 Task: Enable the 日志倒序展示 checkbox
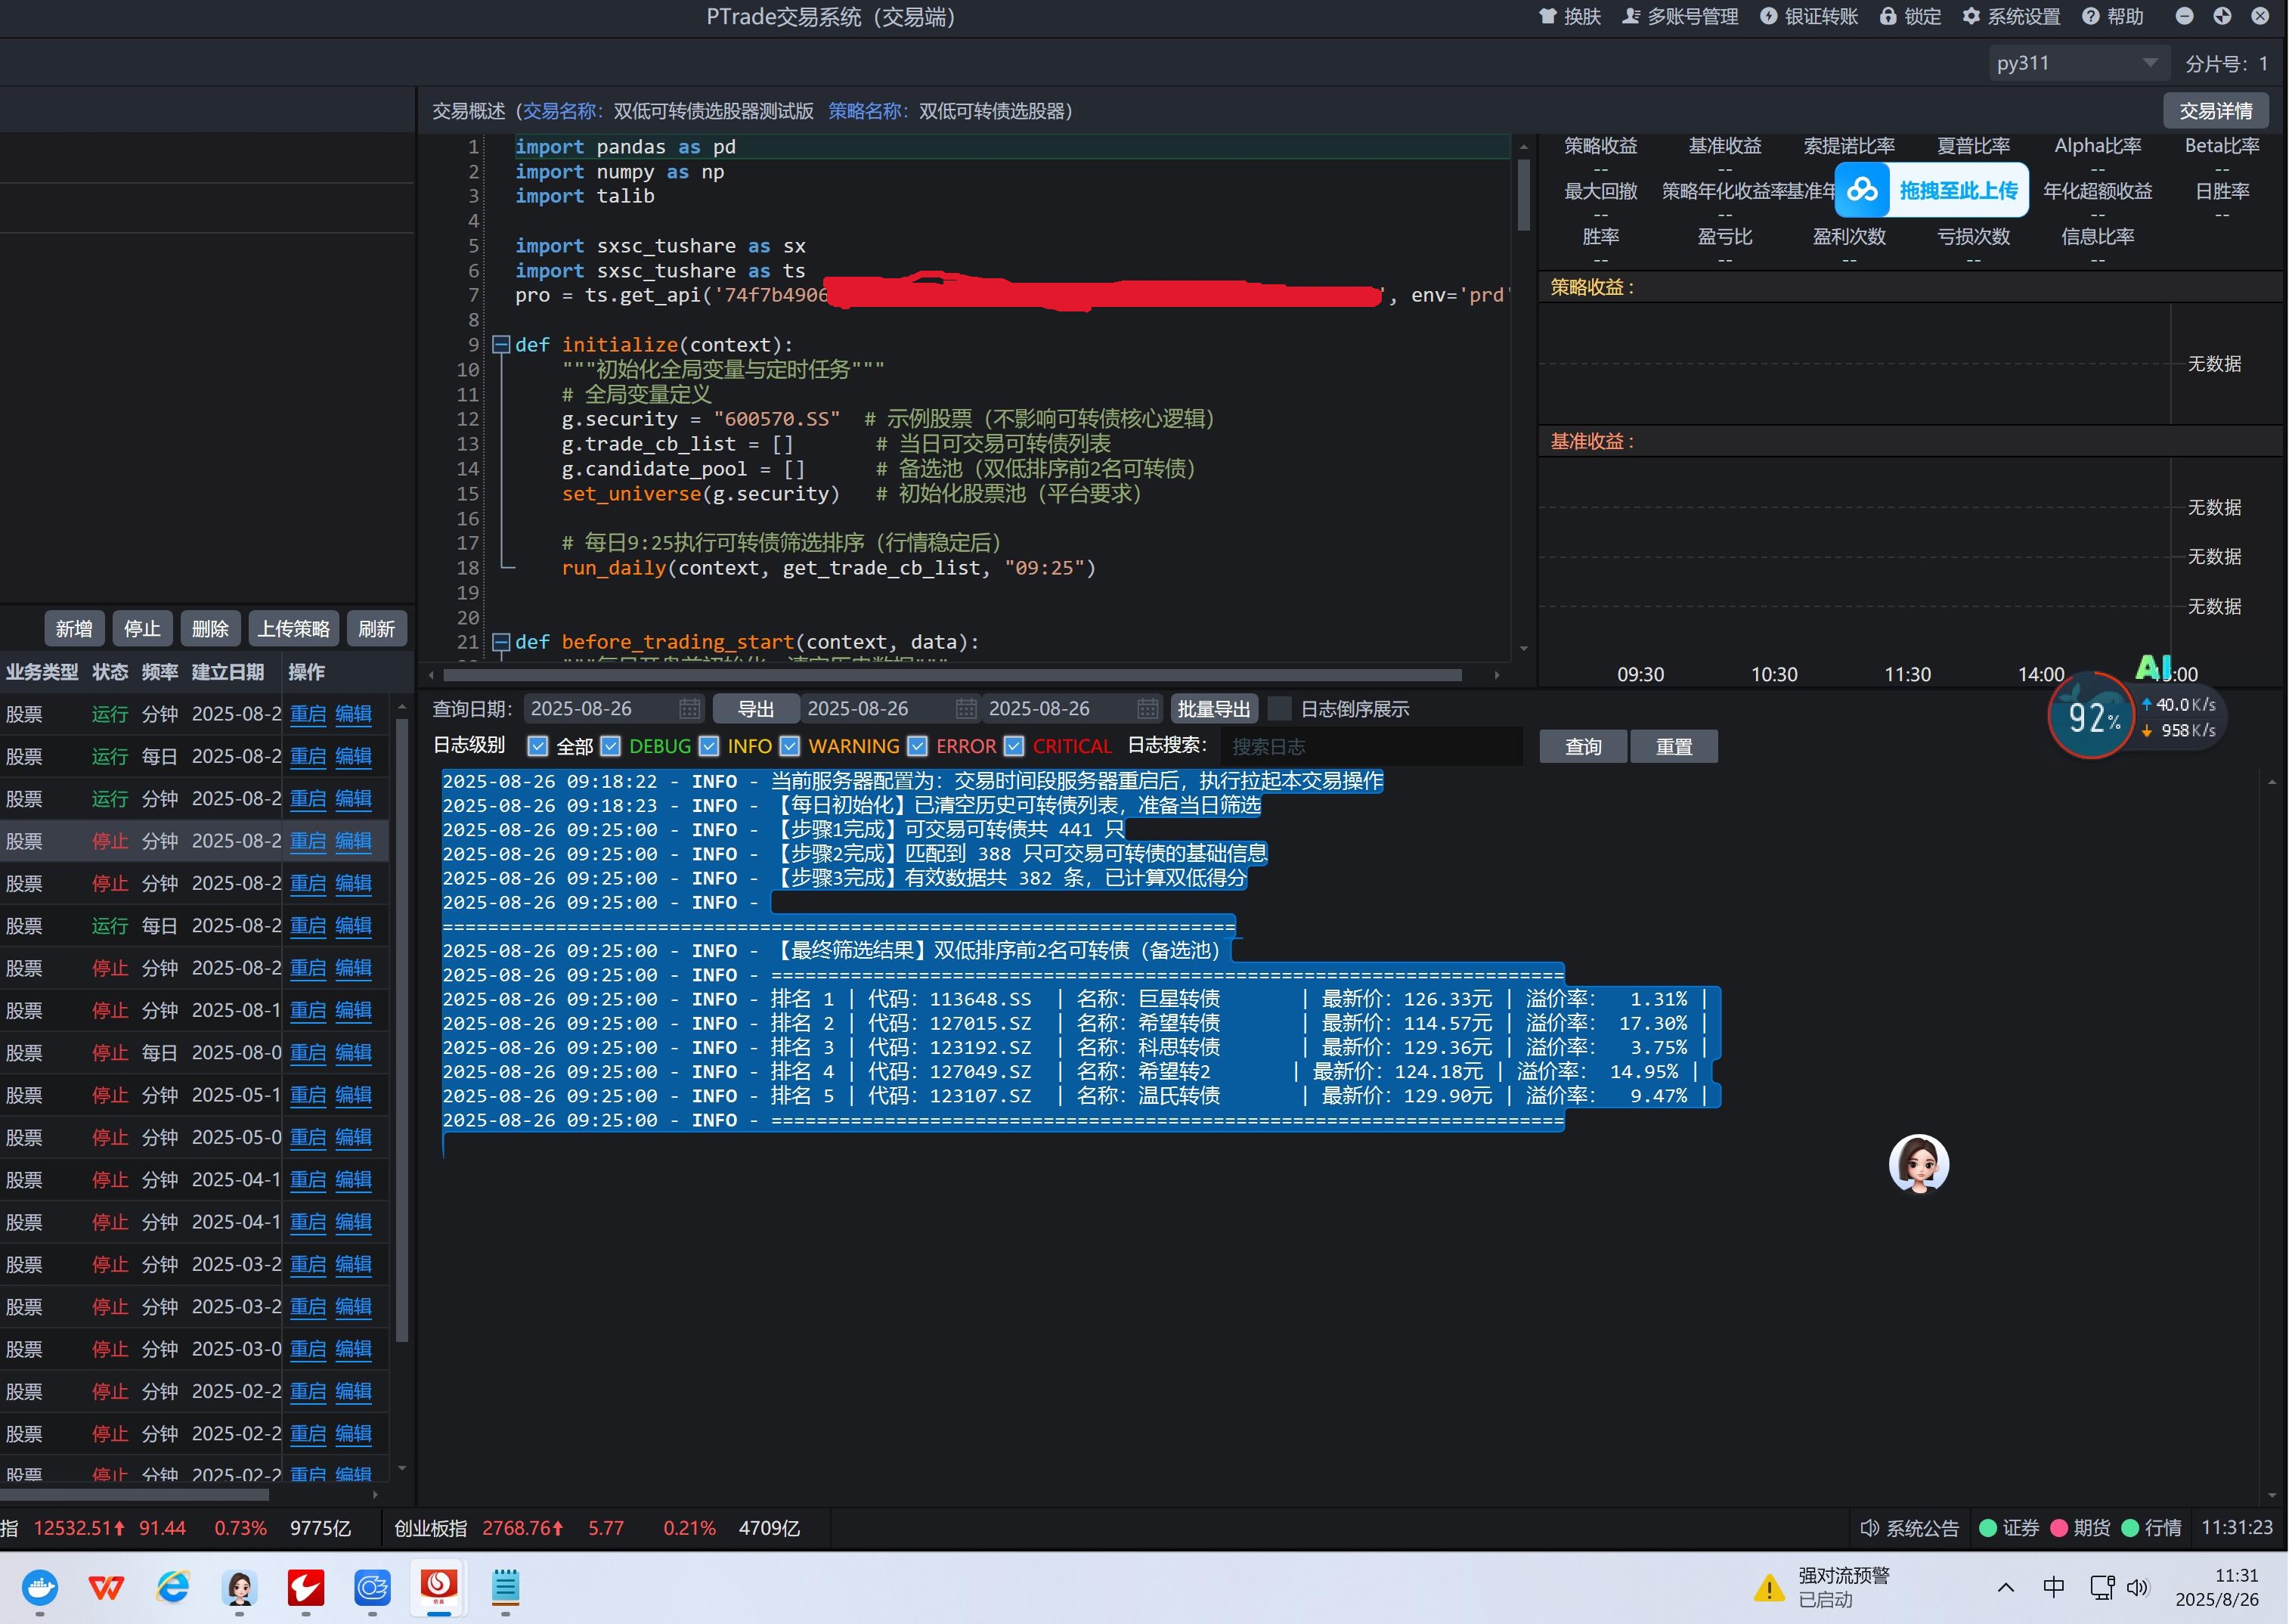[1280, 709]
